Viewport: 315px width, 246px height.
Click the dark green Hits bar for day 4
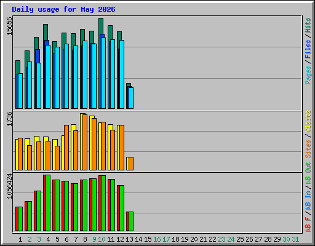(x=46, y=32)
